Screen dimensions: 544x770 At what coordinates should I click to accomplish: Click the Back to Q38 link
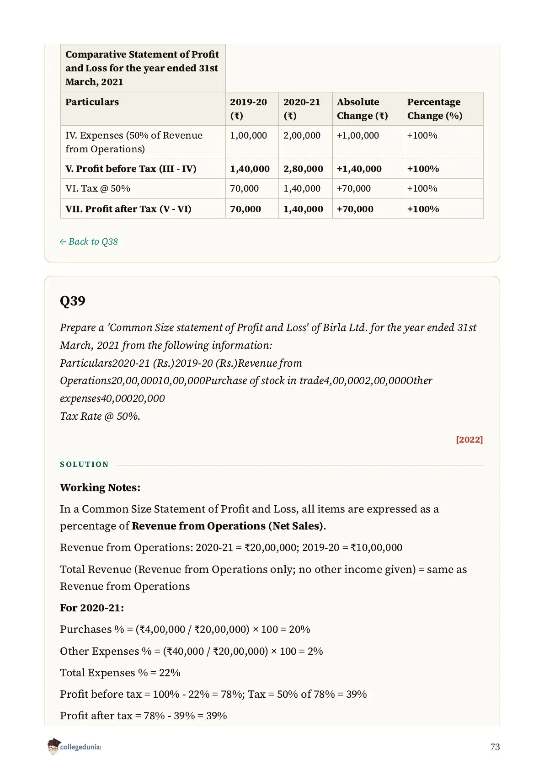pyautogui.click(x=89, y=241)
